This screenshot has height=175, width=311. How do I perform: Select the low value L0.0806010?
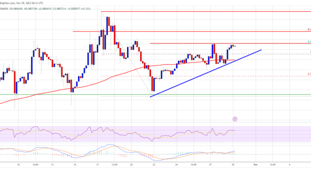point(45,9)
